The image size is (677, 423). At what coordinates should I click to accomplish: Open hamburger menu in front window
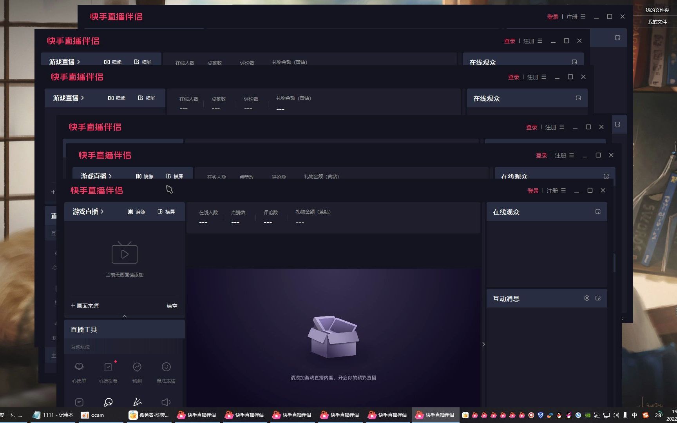click(x=563, y=190)
